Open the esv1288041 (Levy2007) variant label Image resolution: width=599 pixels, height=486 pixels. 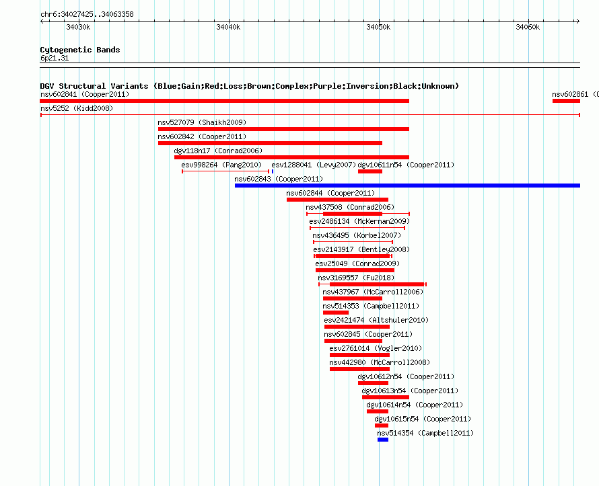[x=314, y=165]
